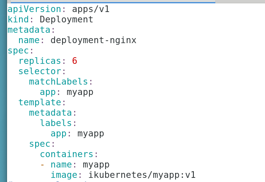265x182 pixels.
Task: Click the name key under containers
Action: 61,165
